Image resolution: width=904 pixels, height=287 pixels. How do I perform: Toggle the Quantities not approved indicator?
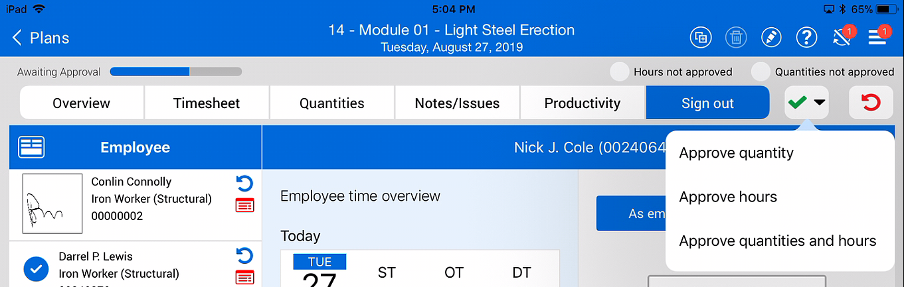coord(761,72)
